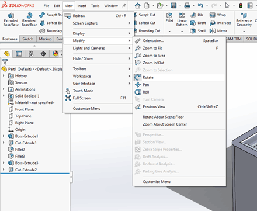Select the Intersect tool
The width and height of the screenshot is (257, 211).
220,23
